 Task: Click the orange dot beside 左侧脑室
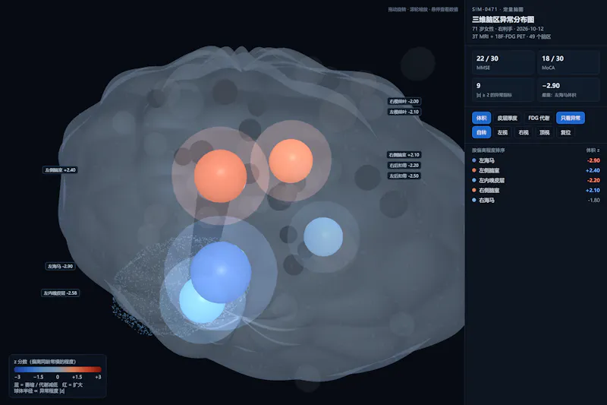pos(474,170)
